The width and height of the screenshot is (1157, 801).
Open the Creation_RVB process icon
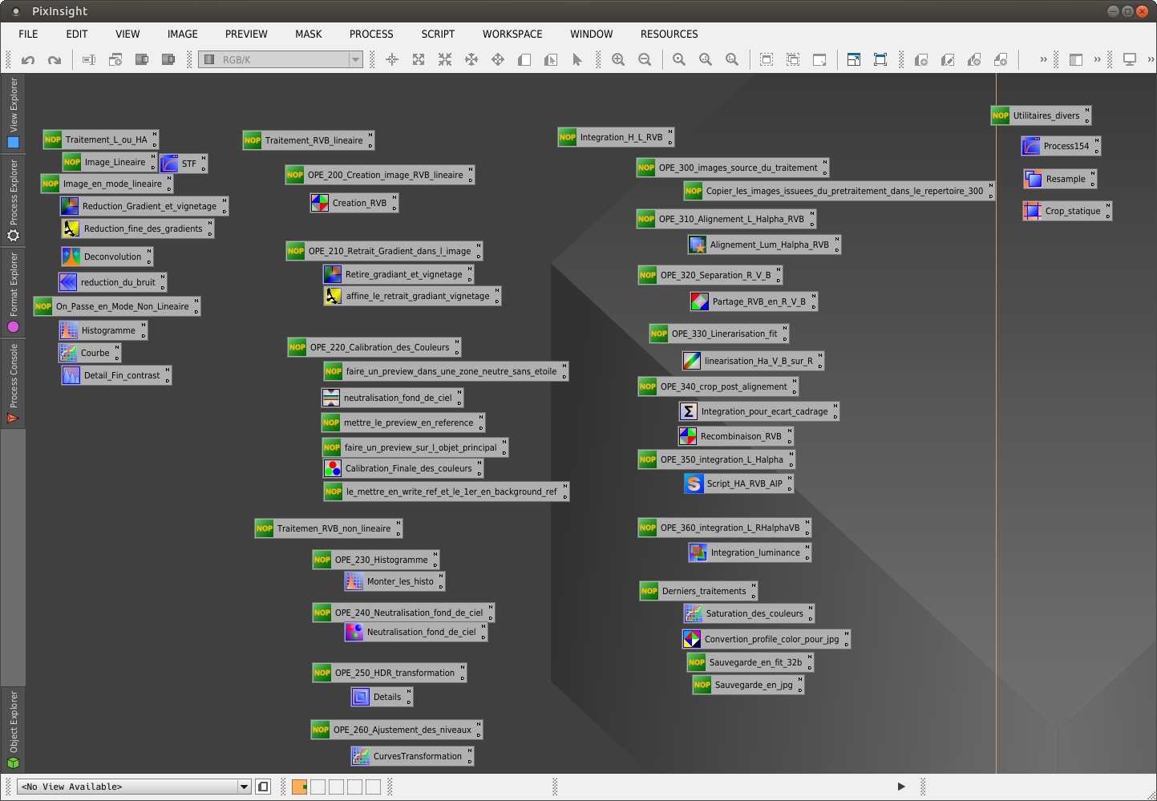(320, 204)
